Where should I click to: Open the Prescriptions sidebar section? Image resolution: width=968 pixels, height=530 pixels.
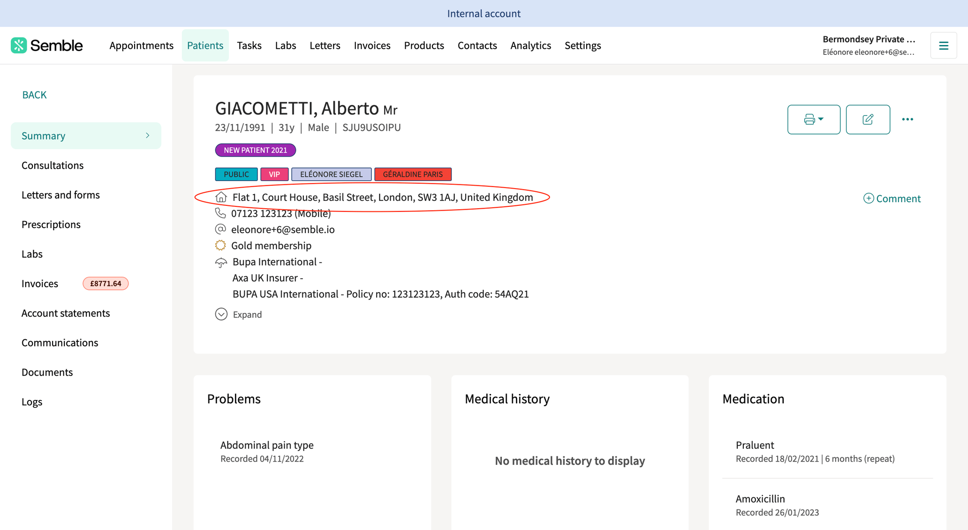click(x=51, y=224)
